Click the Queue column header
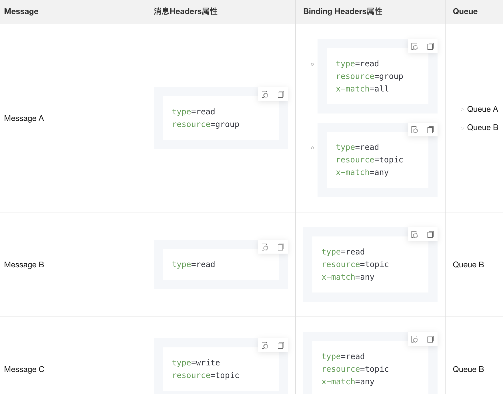 pyautogui.click(x=465, y=11)
